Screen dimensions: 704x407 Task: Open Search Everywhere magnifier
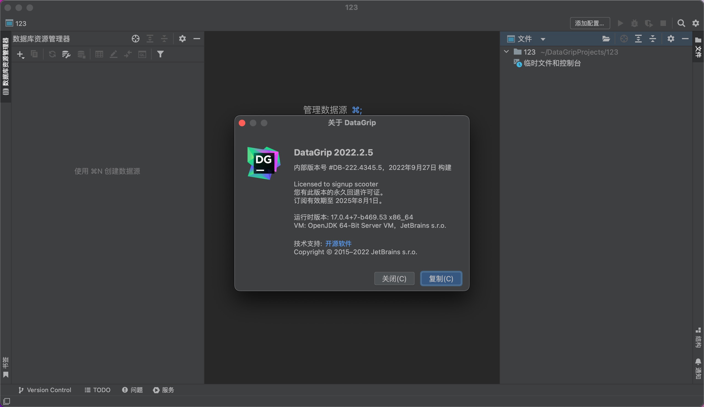tap(681, 23)
